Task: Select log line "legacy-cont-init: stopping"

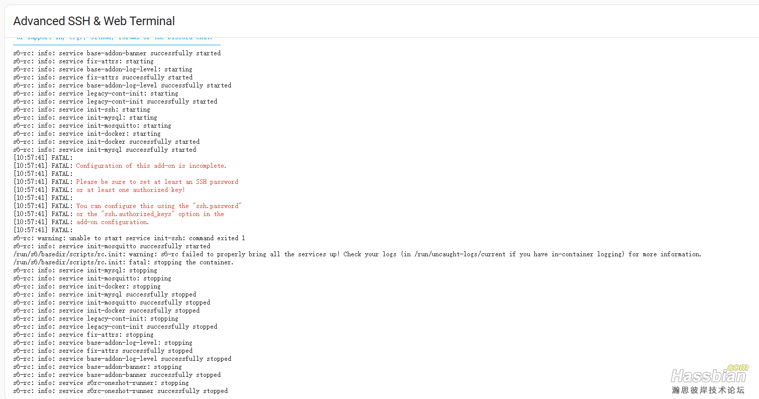Action: tap(96, 319)
